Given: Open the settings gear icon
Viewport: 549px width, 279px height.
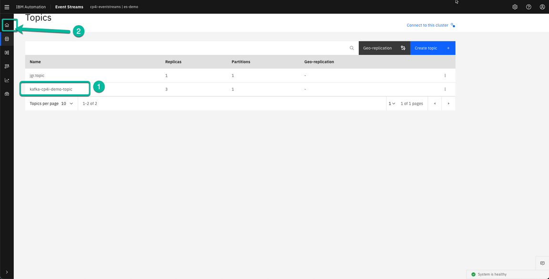Looking at the screenshot, I should 515,7.
